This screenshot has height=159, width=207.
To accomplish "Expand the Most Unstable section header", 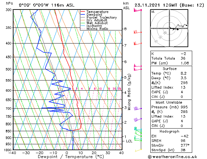I will click(169, 102).
